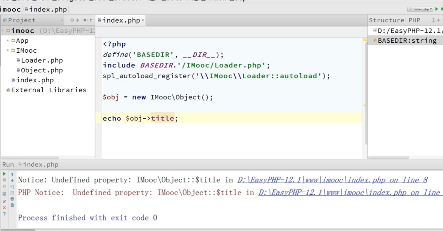Click the 'Structure' panel title

click(x=386, y=20)
